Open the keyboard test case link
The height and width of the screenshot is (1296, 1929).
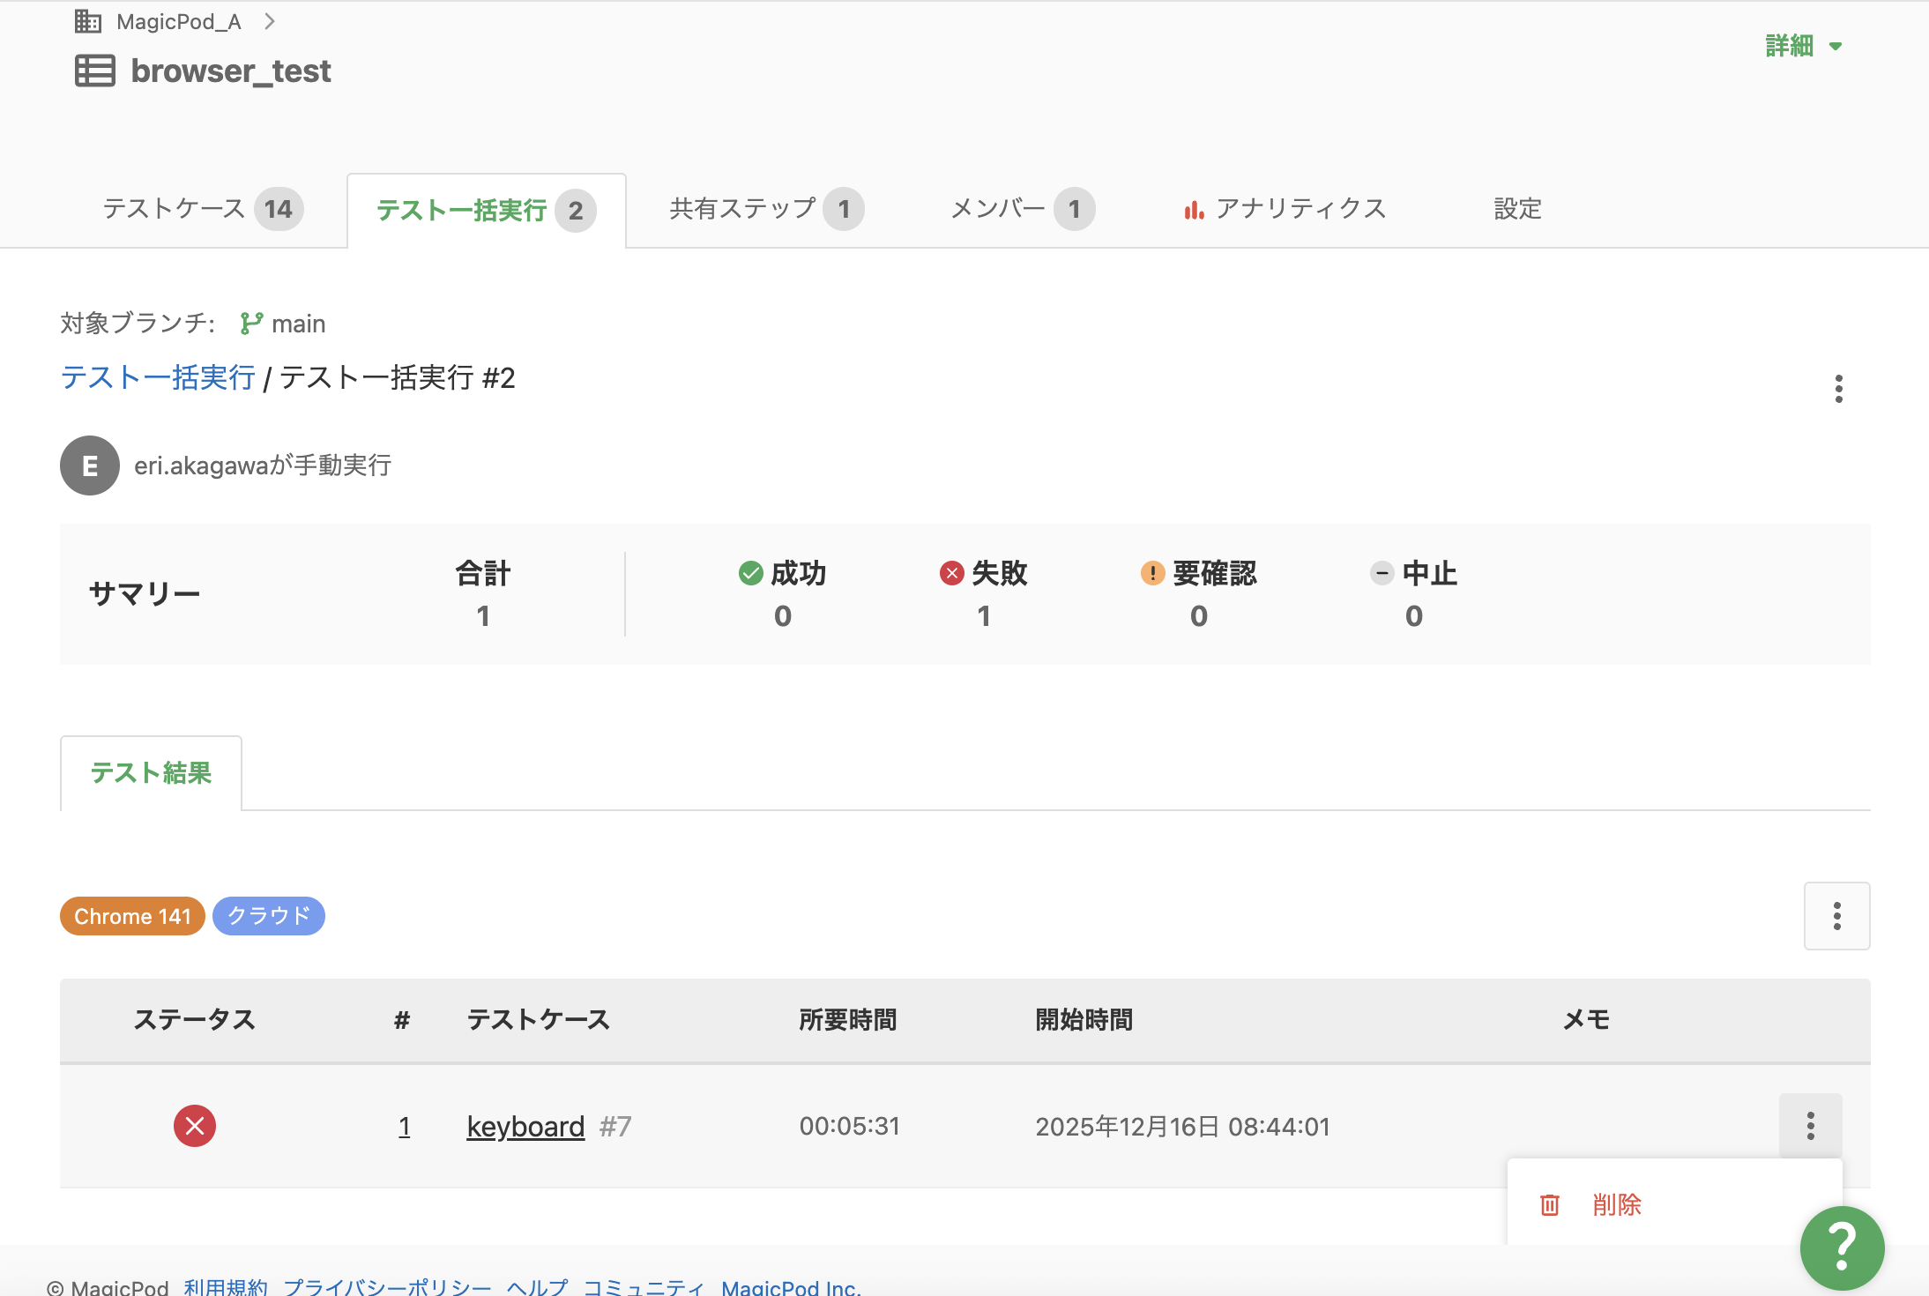525,1127
